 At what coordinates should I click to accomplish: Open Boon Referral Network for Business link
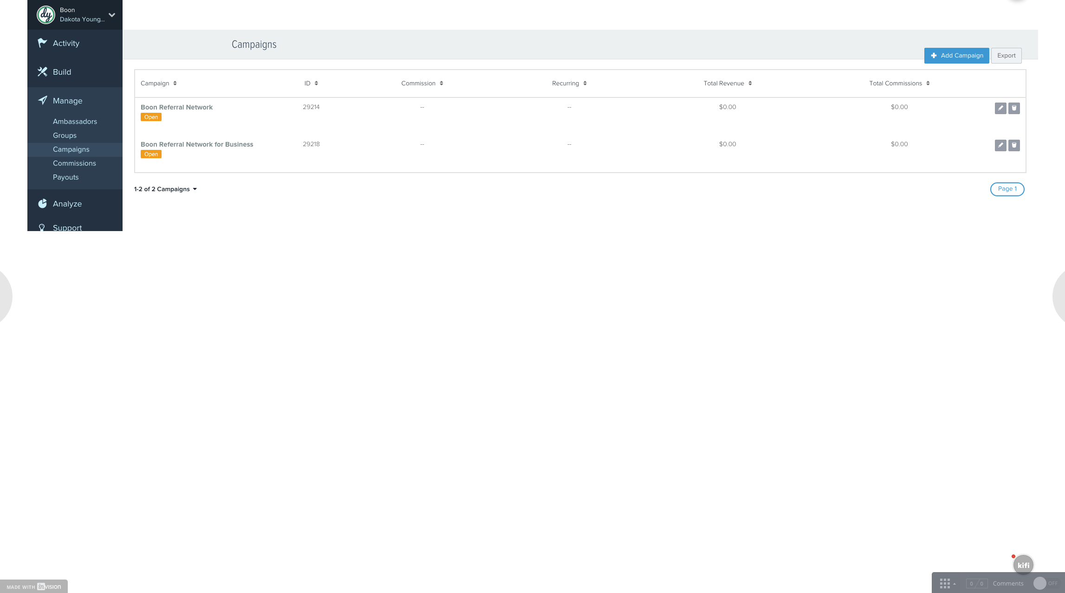197,144
